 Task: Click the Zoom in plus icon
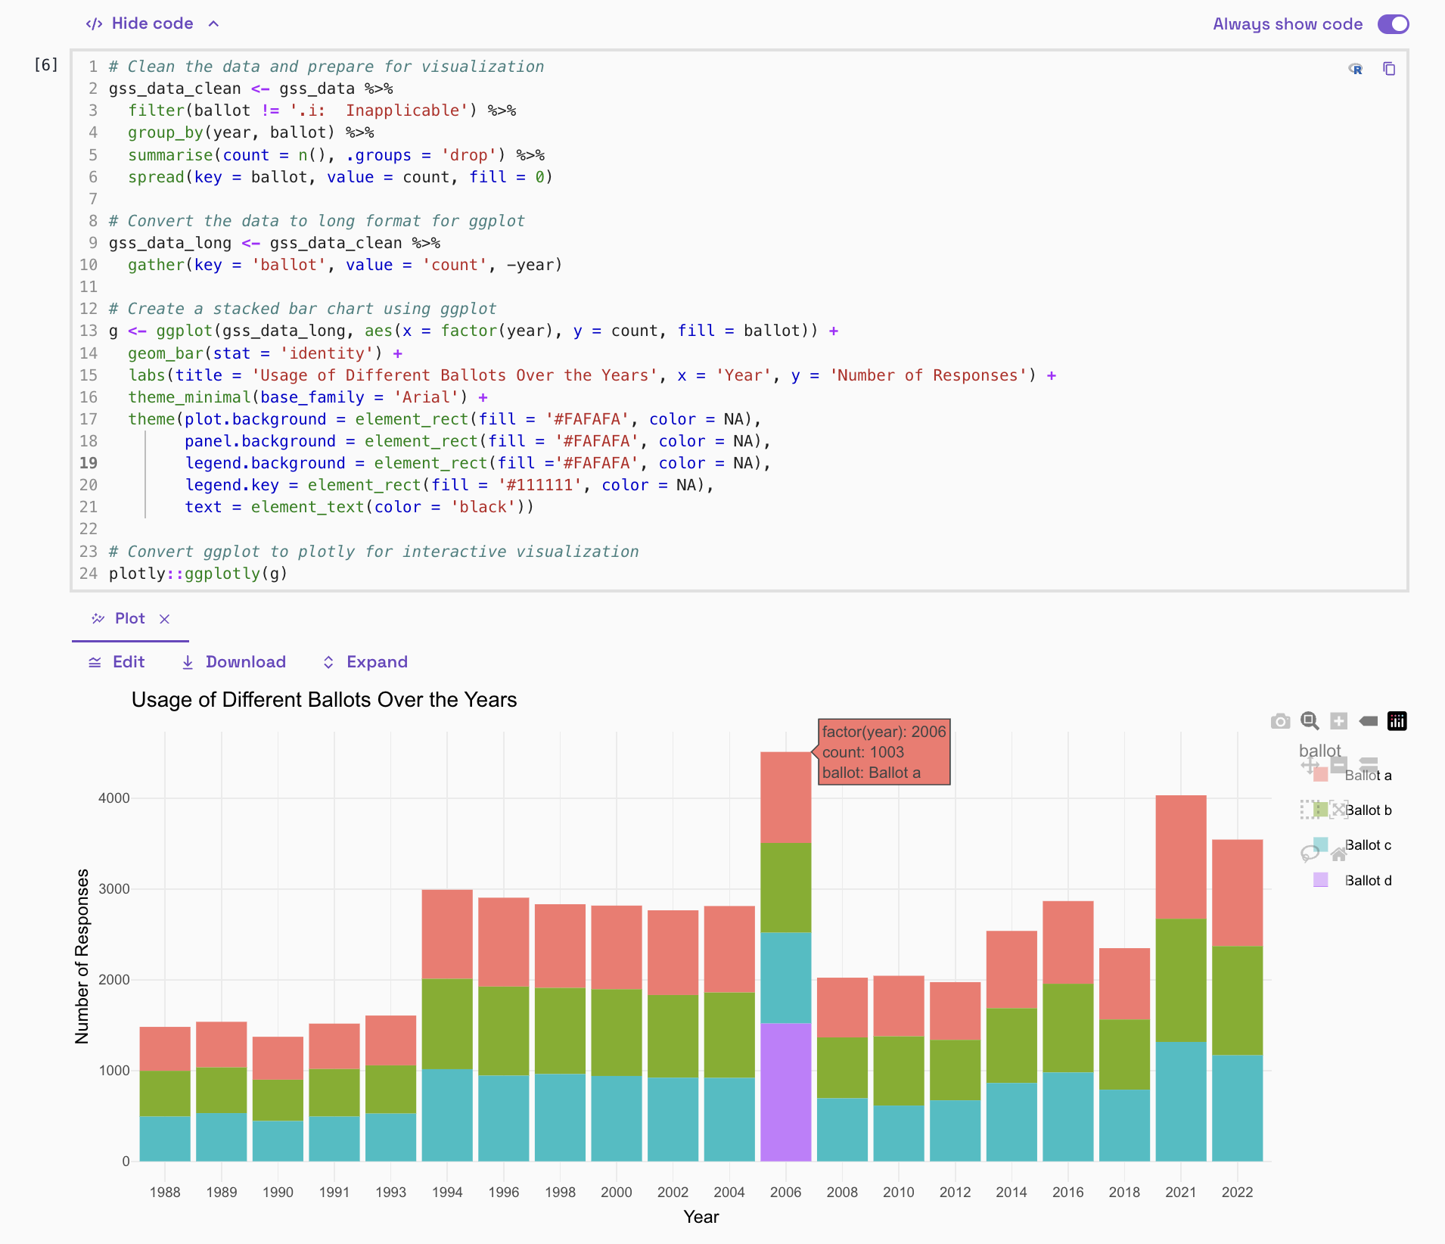click(x=1338, y=721)
